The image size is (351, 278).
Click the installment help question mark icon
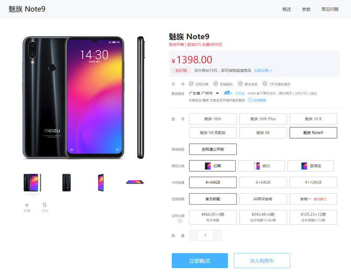click(x=180, y=221)
